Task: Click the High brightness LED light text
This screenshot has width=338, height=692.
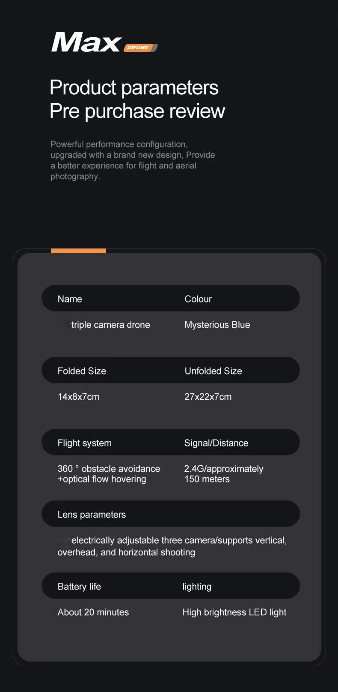Action: [x=234, y=612]
